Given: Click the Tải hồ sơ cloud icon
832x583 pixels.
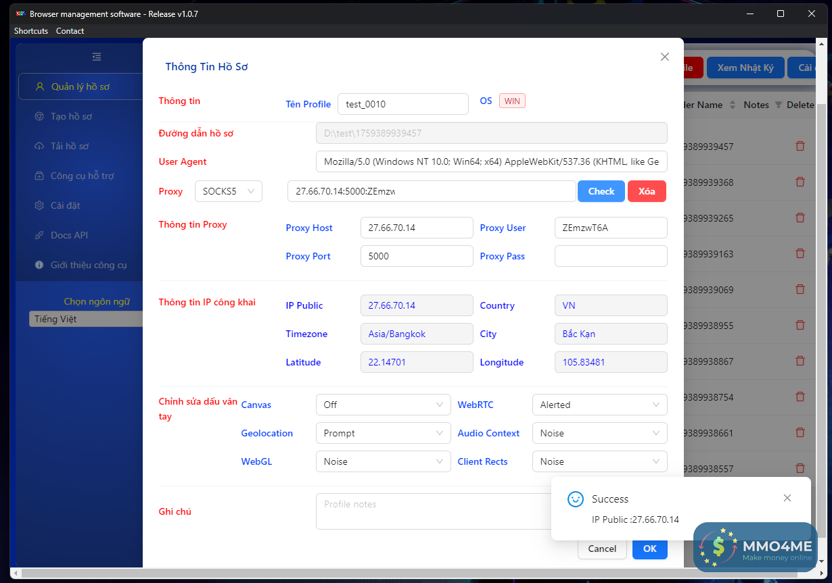Looking at the screenshot, I should (39, 146).
